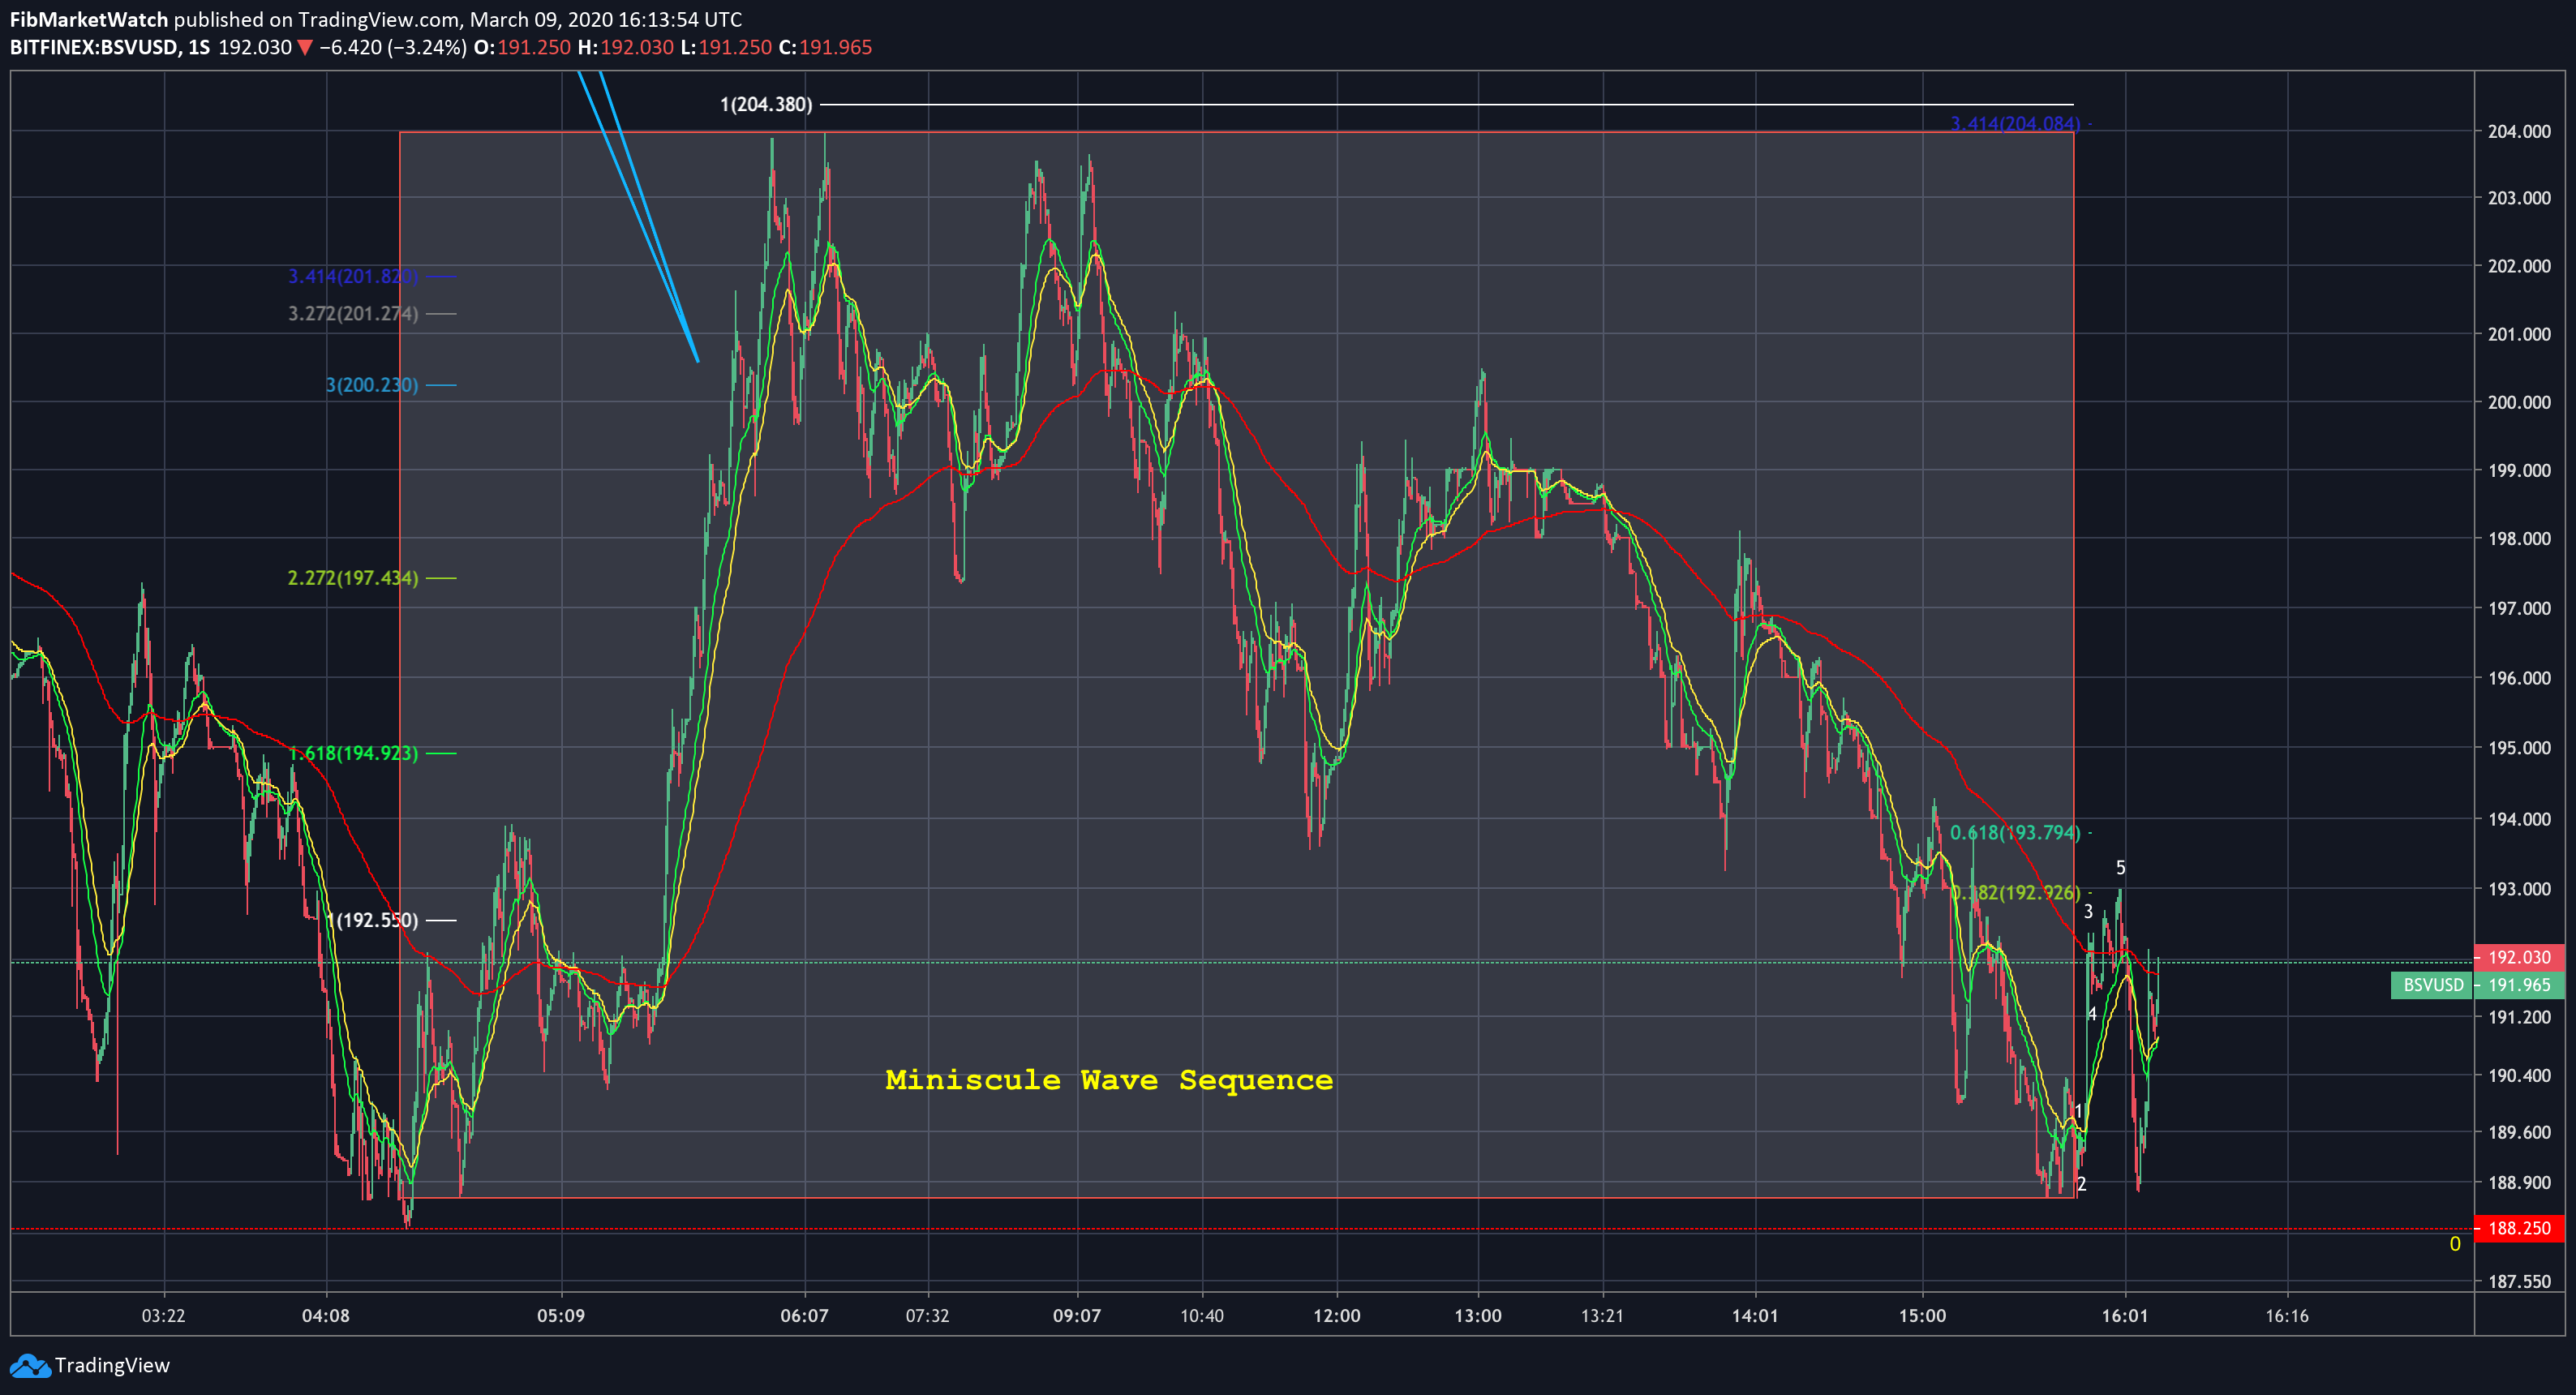
Task: Click the 07:32 time axis label
Action: pyautogui.click(x=928, y=1315)
